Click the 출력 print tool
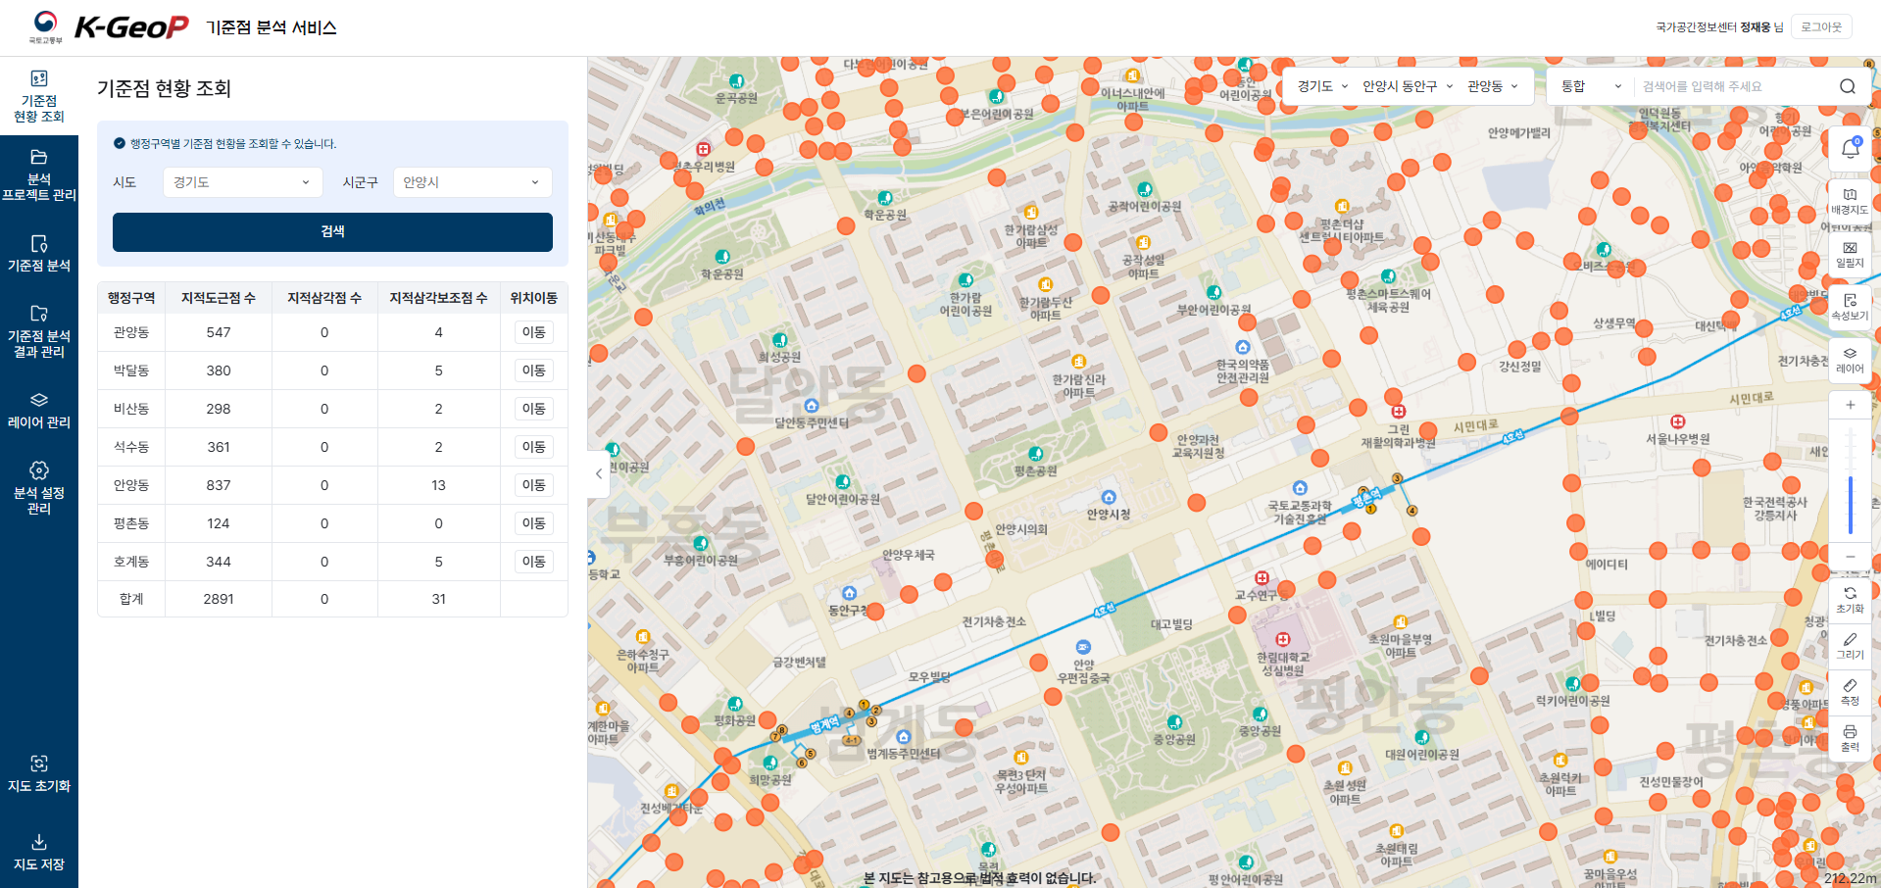1881x888 pixels. click(1850, 738)
